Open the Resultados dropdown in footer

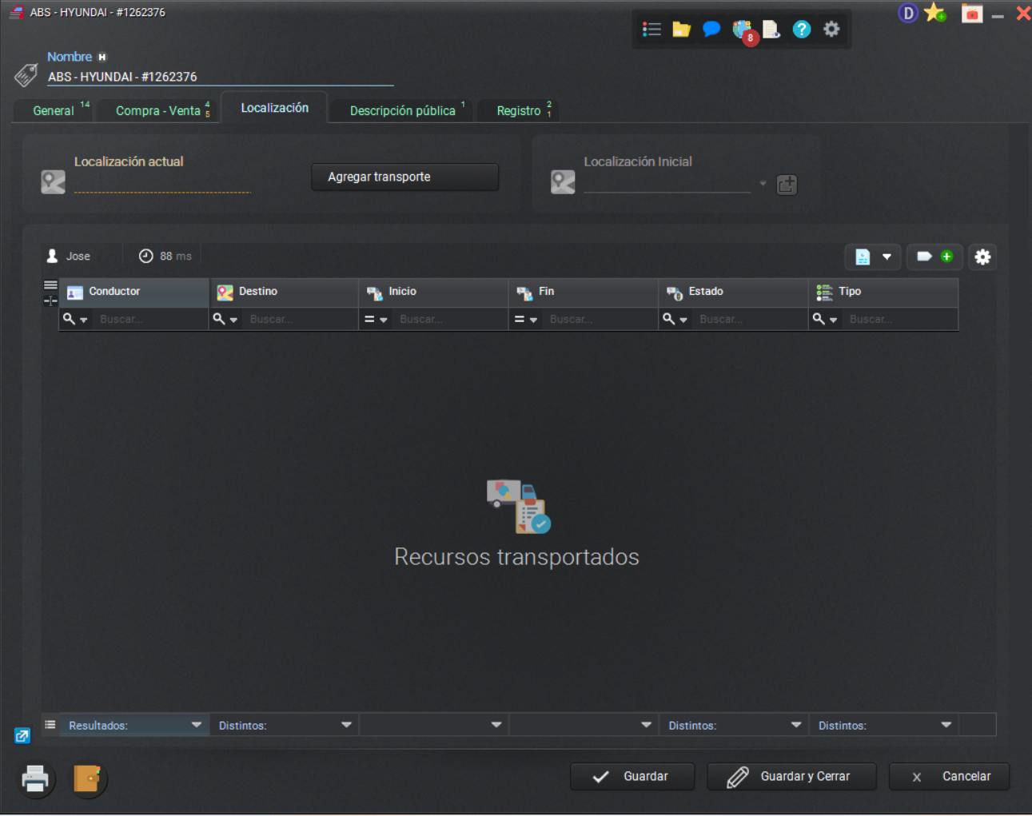[x=197, y=725]
